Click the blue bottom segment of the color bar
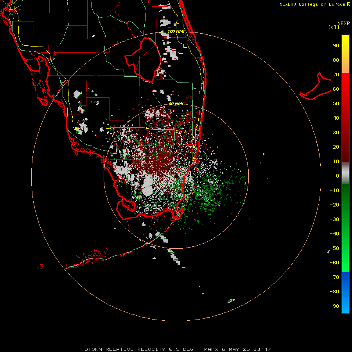 [x=345, y=293]
